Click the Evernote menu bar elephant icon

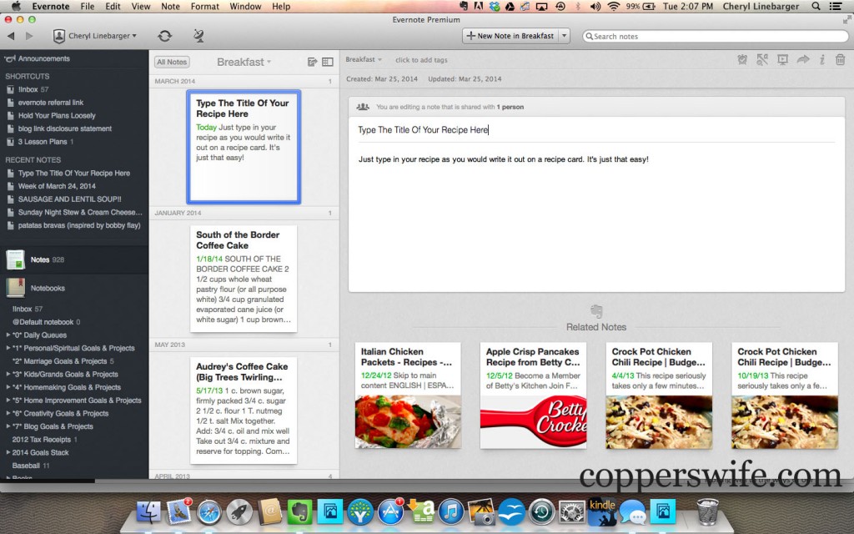(x=464, y=7)
